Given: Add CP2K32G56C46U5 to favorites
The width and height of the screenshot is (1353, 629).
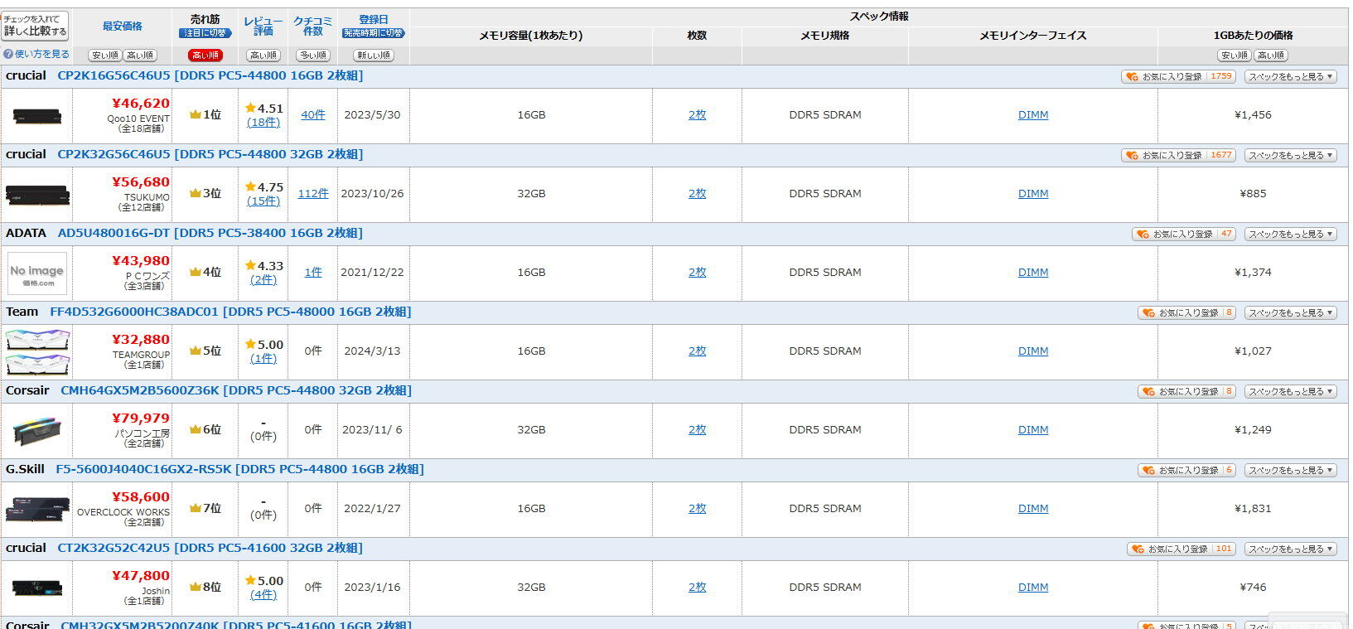Looking at the screenshot, I should tap(1179, 155).
